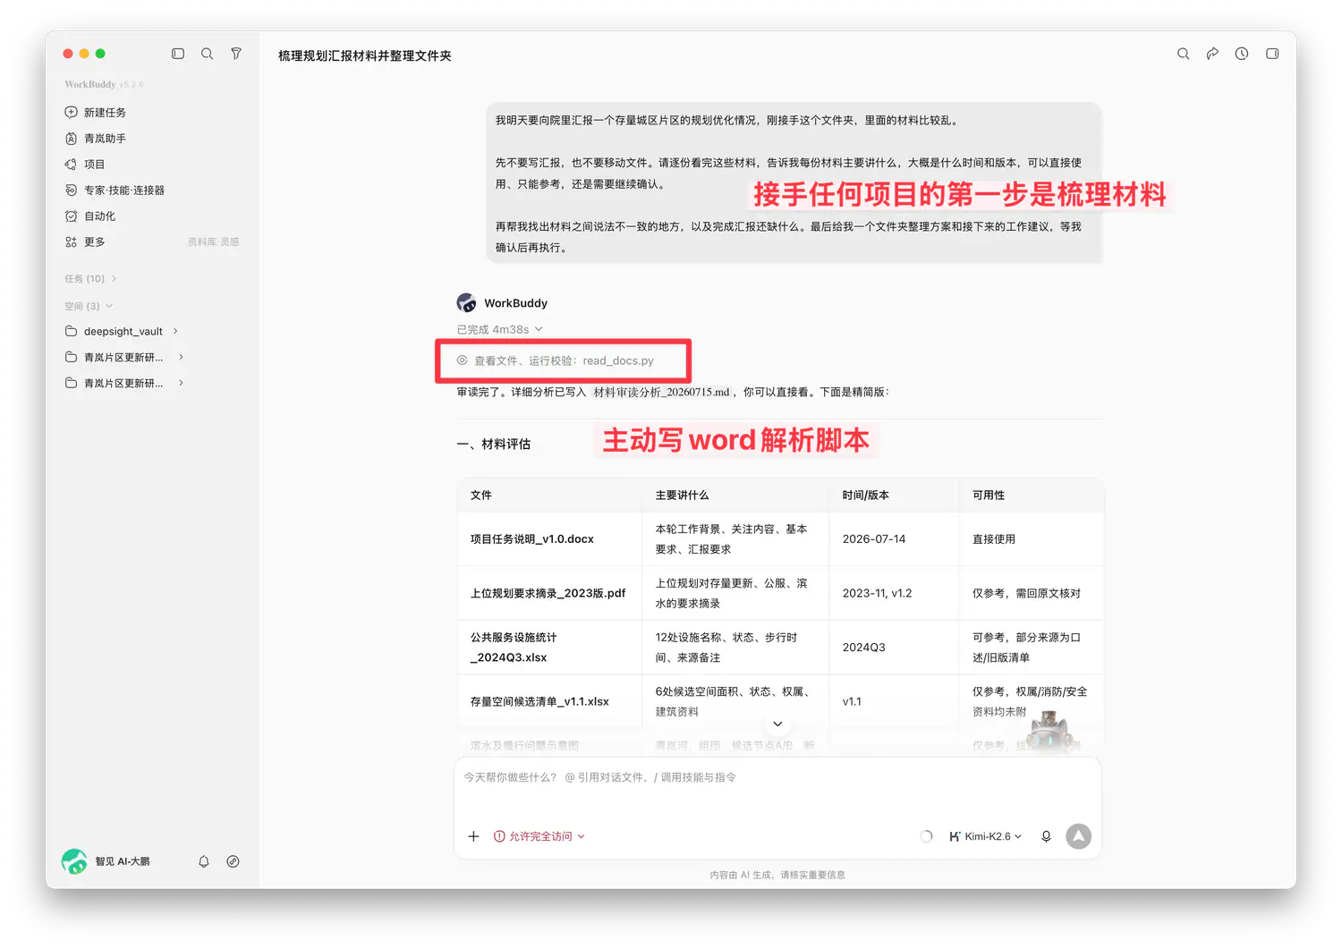Click the share arrow icon
Image resolution: width=1342 pixels, height=949 pixels.
1212,54
